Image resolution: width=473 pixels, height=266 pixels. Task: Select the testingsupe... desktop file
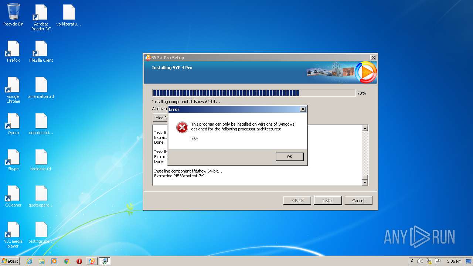point(41,232)
